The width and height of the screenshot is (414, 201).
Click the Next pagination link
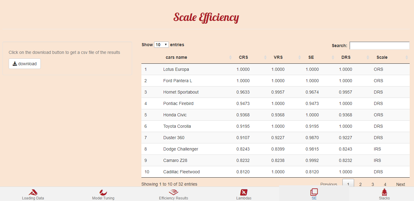click(x=400, y=184)
